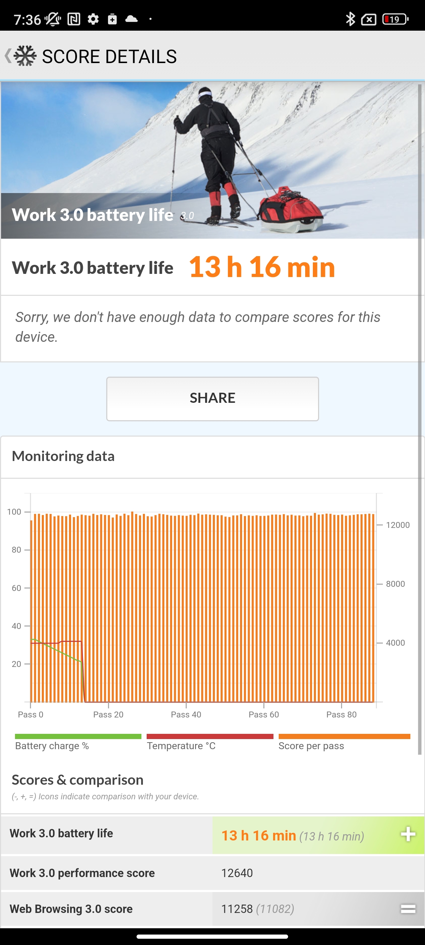Tap the Bluetooth status icon
Viewport: 425px width, 945px height.
point(350,19)
